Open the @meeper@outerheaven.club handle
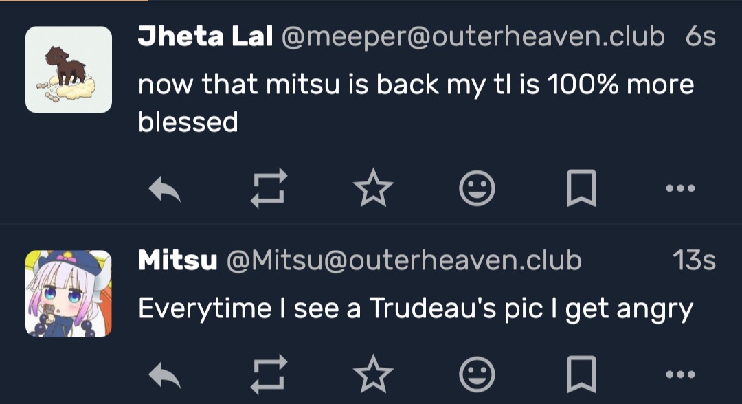 [472, 37]
